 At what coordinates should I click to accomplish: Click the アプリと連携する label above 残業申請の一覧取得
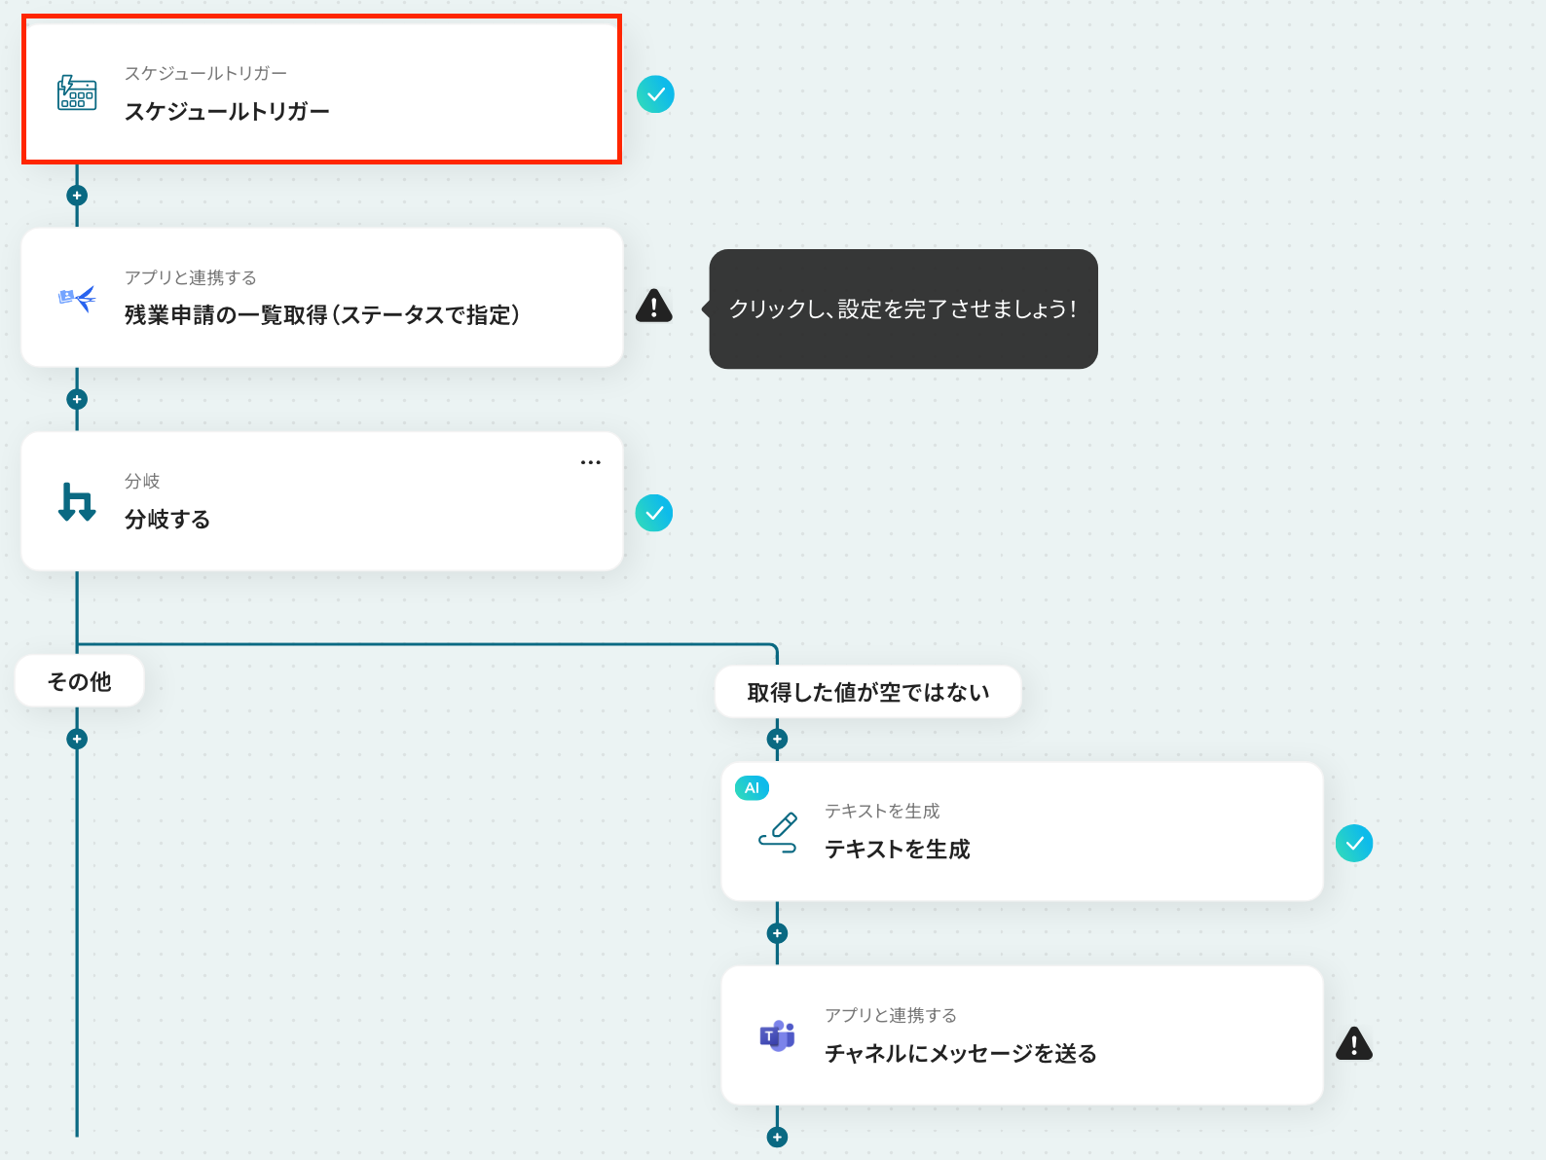(191, 277)
